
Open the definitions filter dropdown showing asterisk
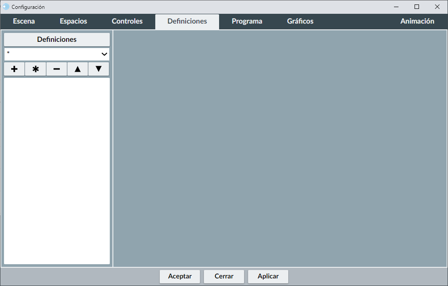tap(57, 54)
